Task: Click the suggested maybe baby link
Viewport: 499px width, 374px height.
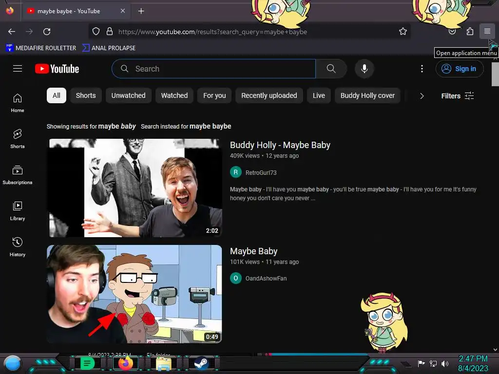Action: click(x=117, y=126)
